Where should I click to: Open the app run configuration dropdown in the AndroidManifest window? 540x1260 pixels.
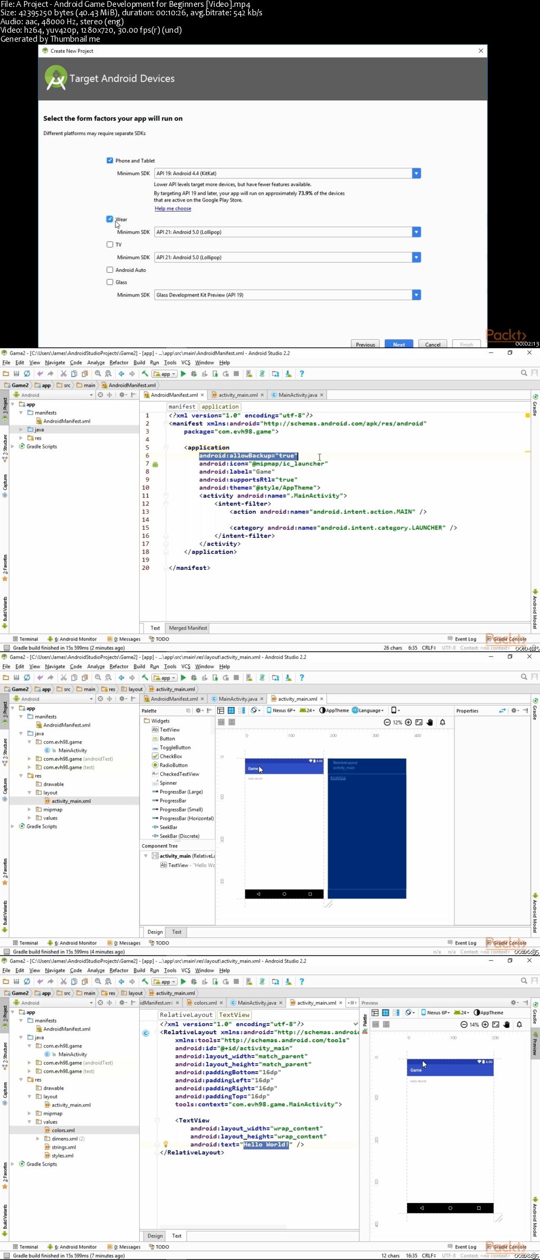(x=165, y=374)
